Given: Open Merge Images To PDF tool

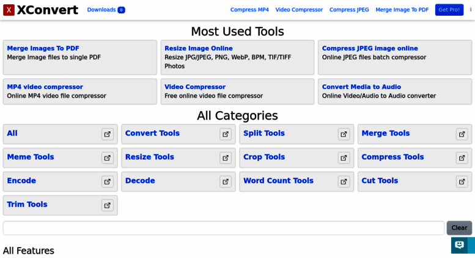Looking at the screenshot, I should coord(43,48).
